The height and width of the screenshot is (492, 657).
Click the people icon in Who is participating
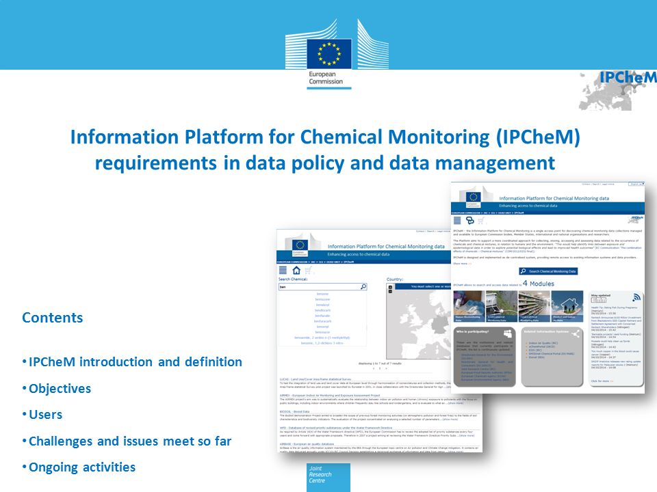point(508,333)
